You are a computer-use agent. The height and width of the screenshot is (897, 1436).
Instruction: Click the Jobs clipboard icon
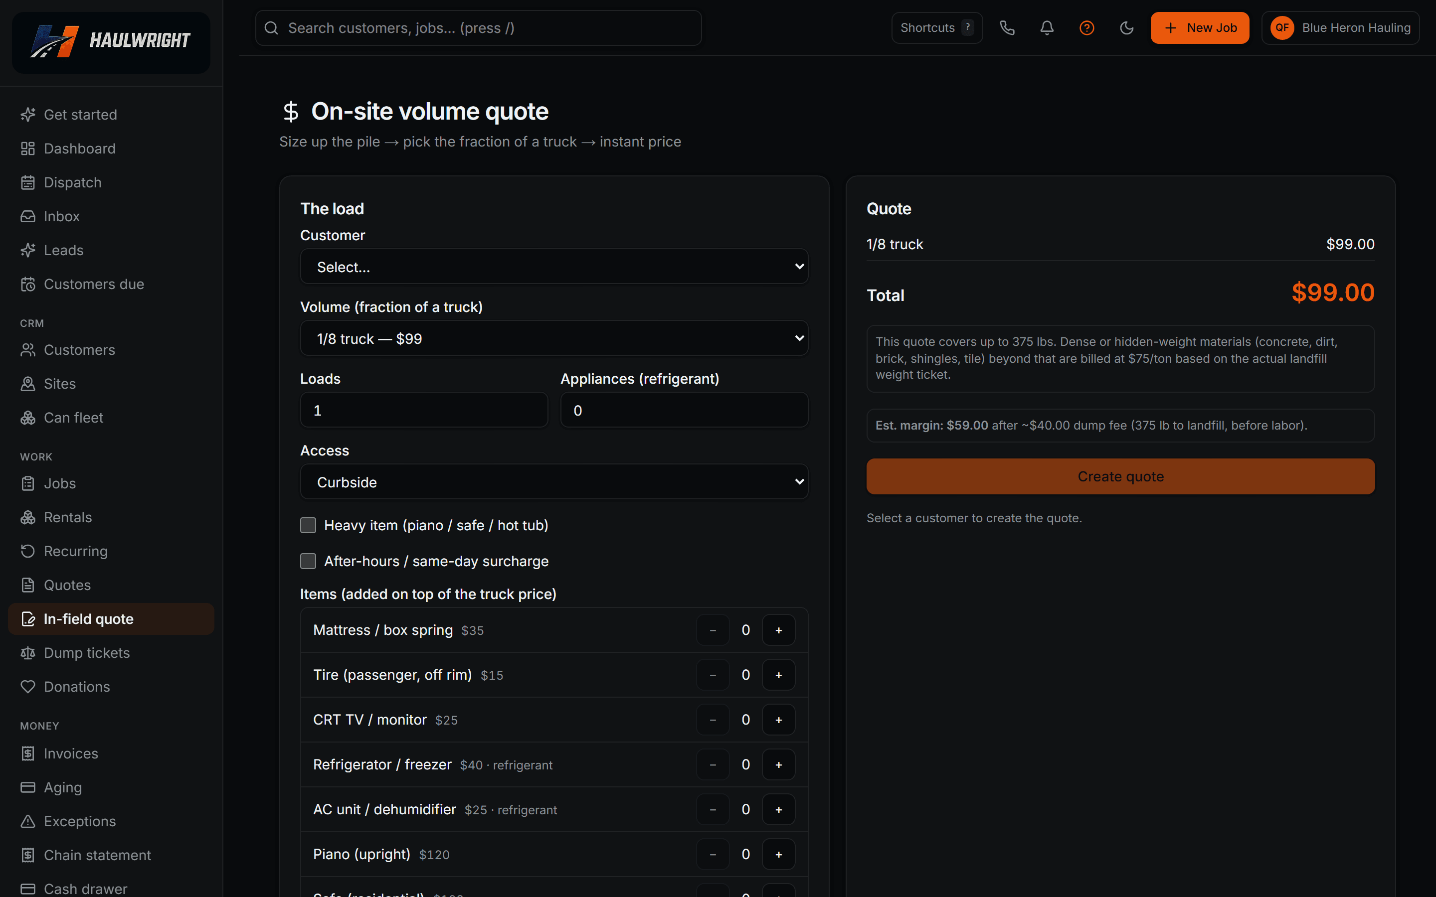[28, 483]
